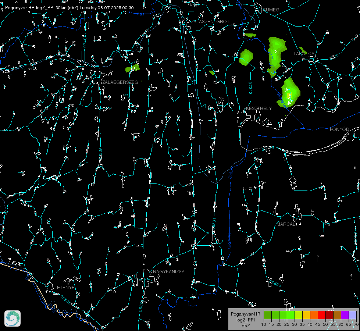Click the road number 06803 label
This screenshot has width=360, height=331.
pos(275,284)
